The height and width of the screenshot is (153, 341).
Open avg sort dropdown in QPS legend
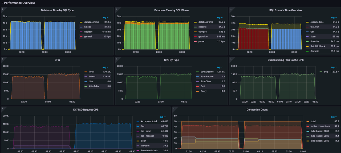coord(105,67)
